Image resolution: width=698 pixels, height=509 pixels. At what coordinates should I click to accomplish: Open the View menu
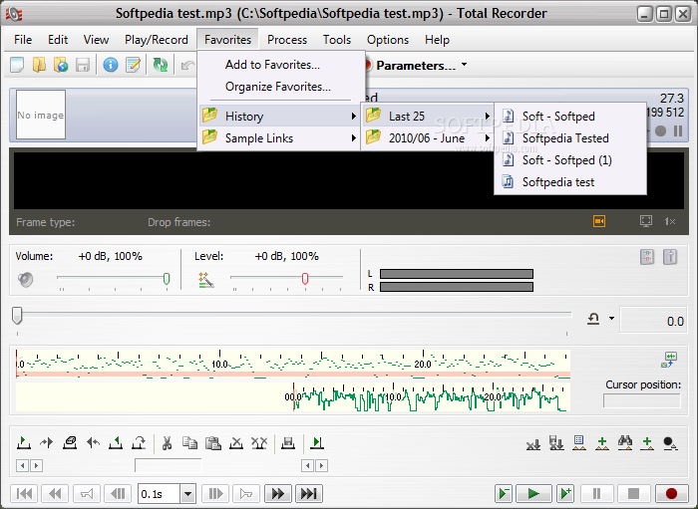pyautogui.click(x=96, y=40)
